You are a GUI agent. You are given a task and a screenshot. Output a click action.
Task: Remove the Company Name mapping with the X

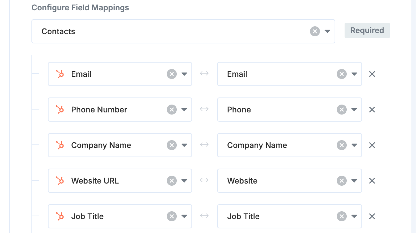coord(372,145)
